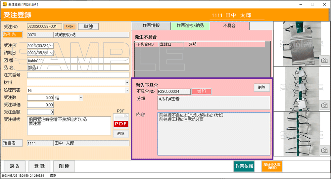
Task: Click the 戻る button
Action: (15, 166)
